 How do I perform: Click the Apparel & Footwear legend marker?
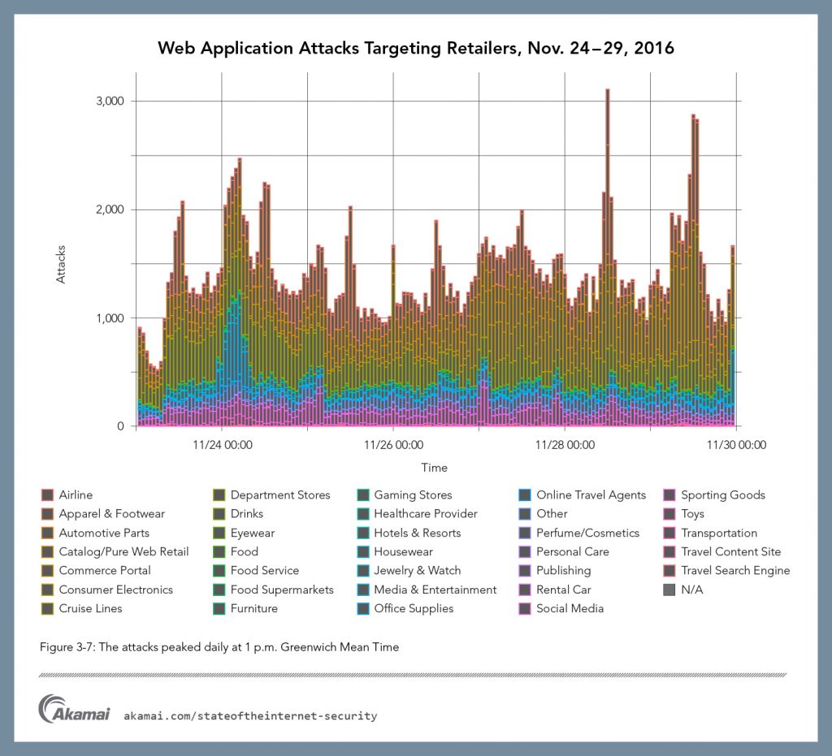[x=49, y=513]
